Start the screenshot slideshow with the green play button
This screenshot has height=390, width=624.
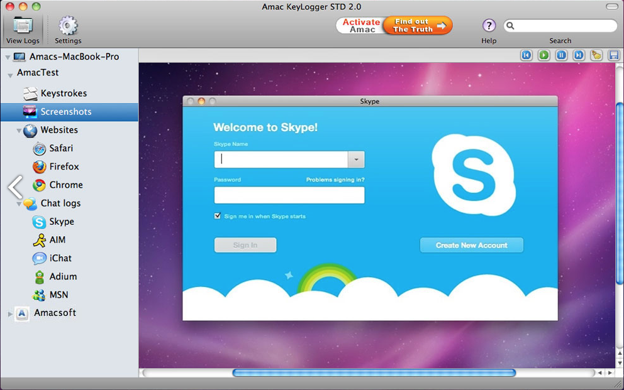point(543,55)
